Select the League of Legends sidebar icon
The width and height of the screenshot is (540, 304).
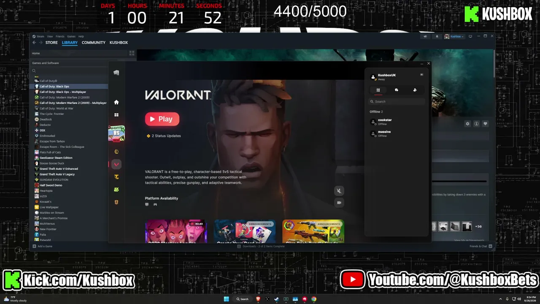[x=116, y=152]
